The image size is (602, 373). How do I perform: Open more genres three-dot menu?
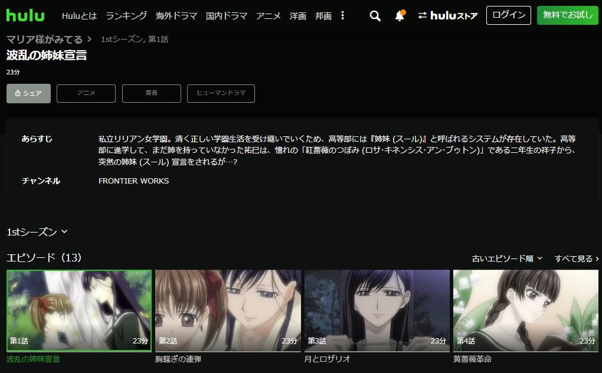[x=342, y=15]
